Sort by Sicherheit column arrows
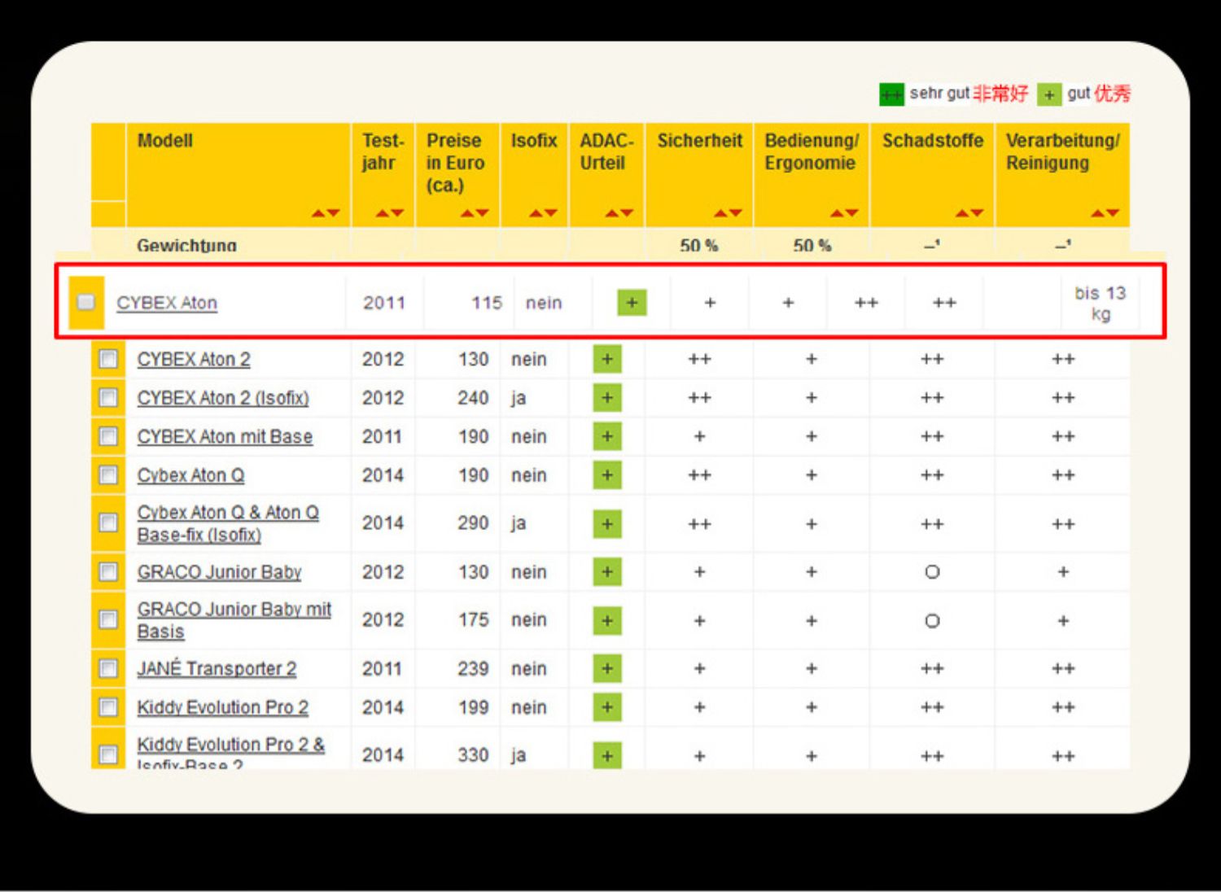This screenshot has width=1221, height=892. click(728, 213)
